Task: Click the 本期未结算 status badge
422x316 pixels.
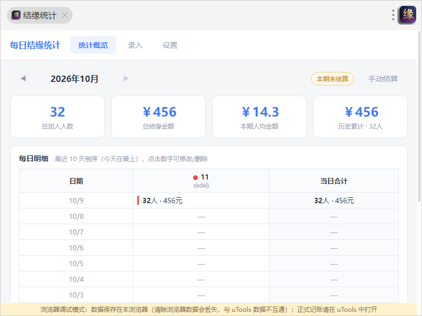Action: 333,79
